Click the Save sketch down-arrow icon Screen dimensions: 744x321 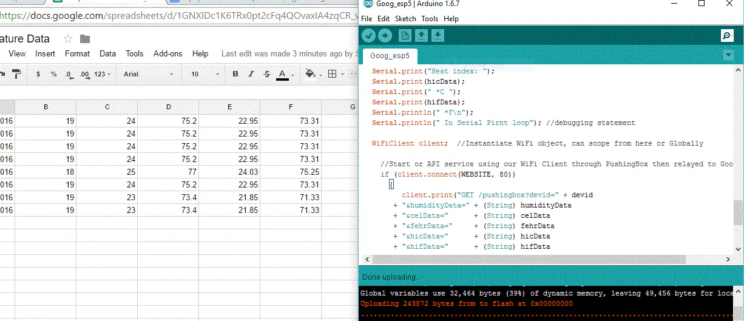pos(438,36)
